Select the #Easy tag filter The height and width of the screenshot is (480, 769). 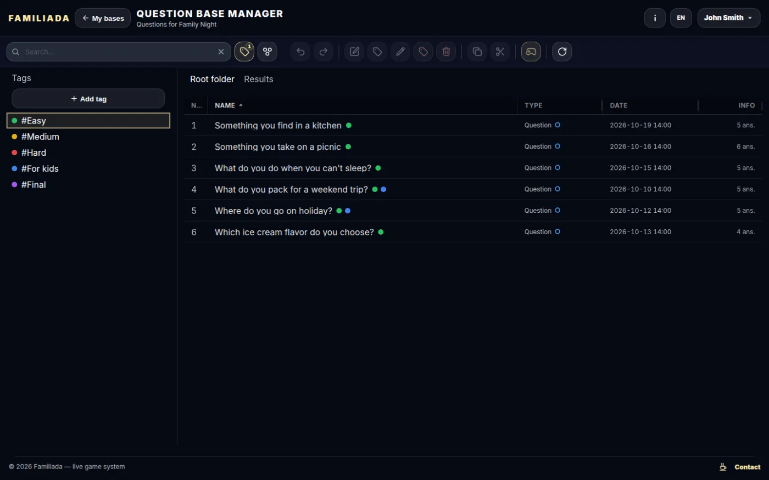tap(88, 121)
